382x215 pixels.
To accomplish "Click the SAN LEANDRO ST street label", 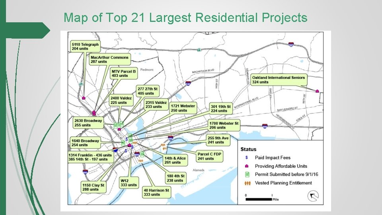I will (287, 109).
